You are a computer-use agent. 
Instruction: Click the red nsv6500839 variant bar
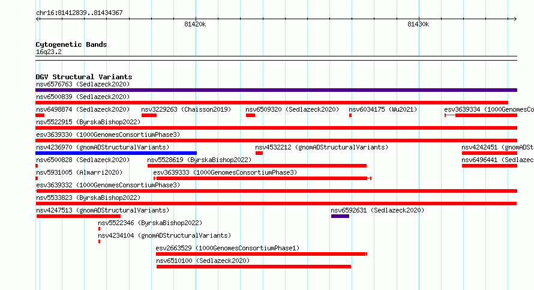(x=272, y=103)
